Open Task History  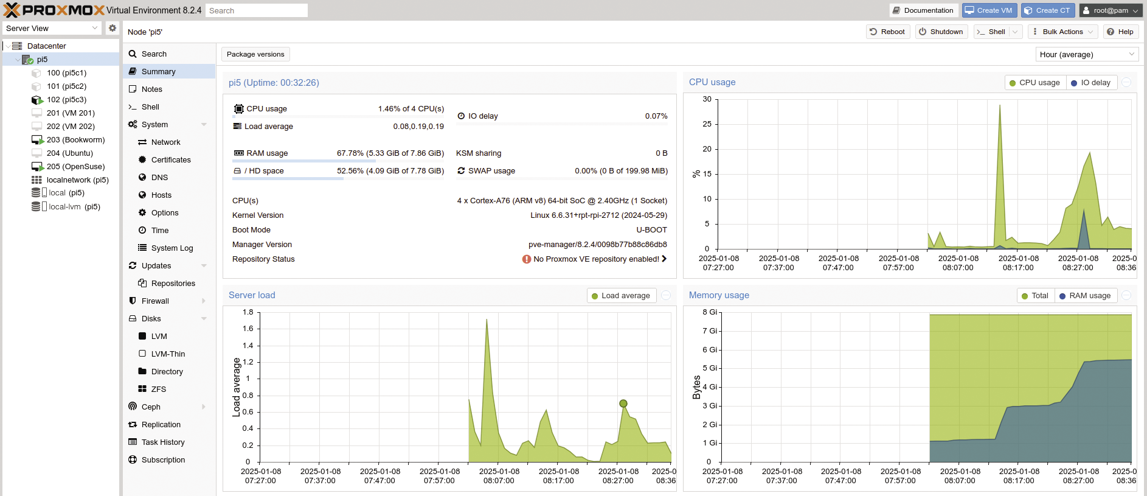169,442
